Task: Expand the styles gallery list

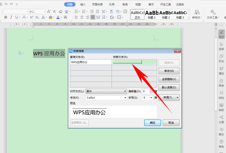Action: click(189, 18)
